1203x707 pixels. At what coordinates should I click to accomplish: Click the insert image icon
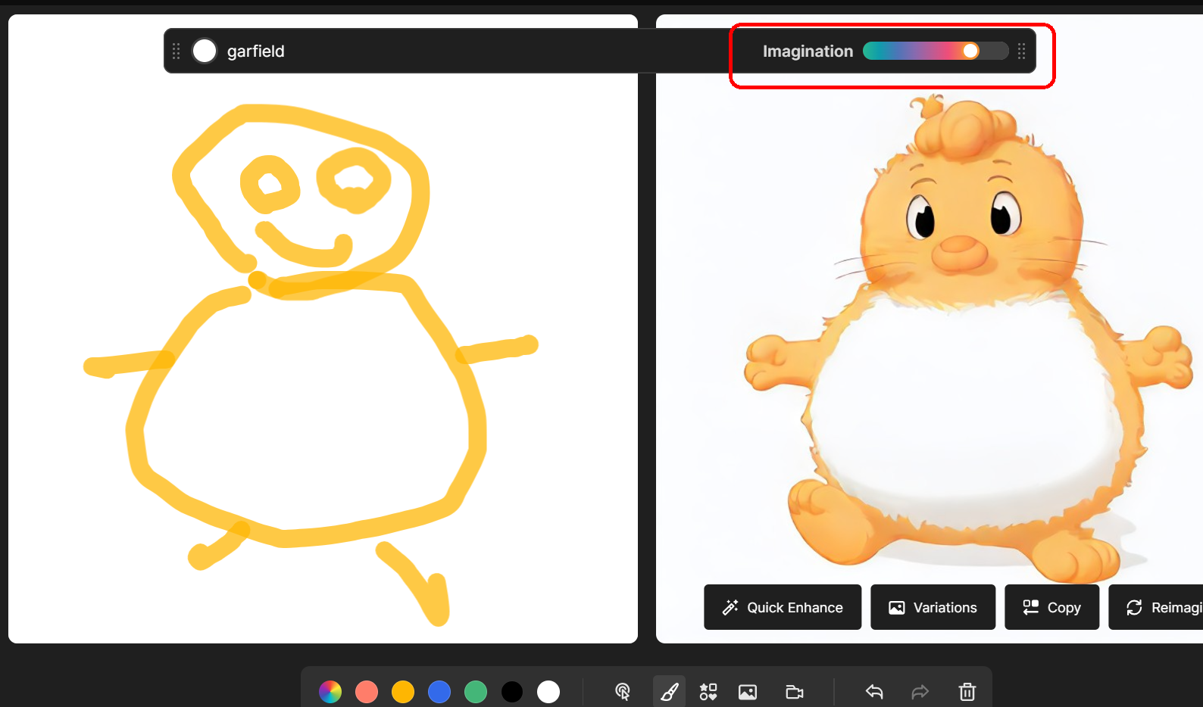(748, 692)
